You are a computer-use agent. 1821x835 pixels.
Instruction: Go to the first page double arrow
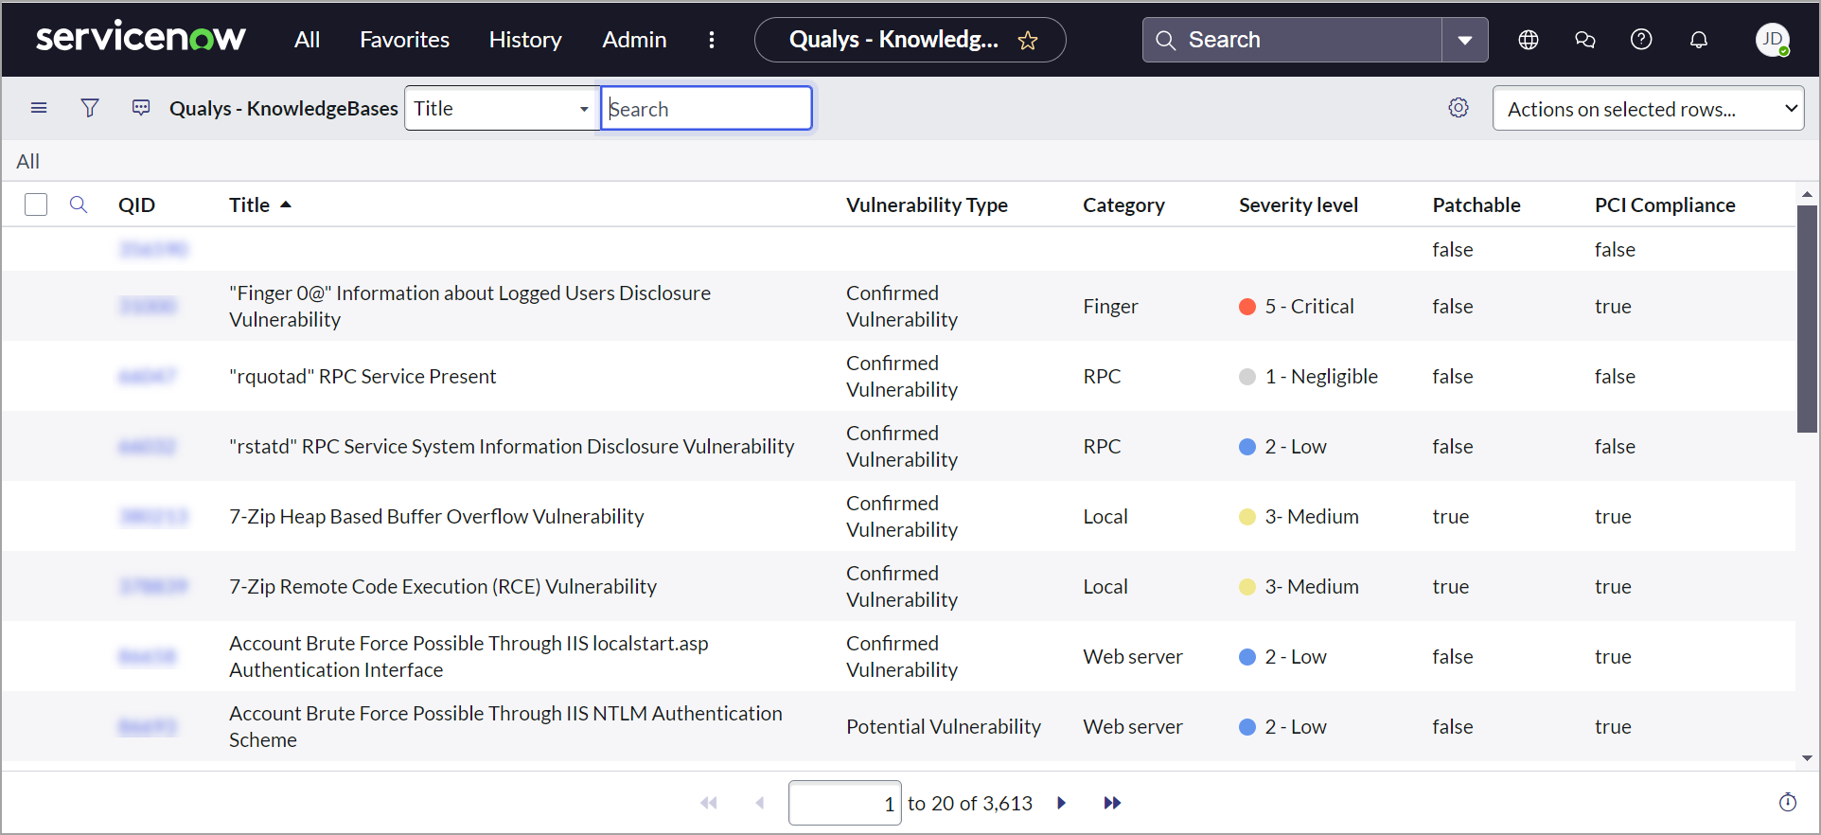tap(709, 803)
